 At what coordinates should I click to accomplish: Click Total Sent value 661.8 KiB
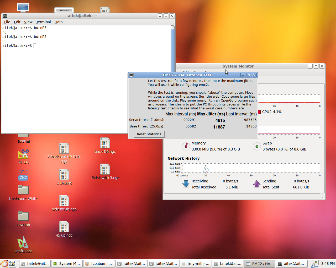pos(301,187)
